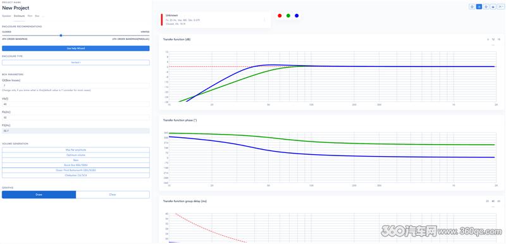Viewport: 506px width, 244px height.
Task: Click the first circular icon in top-right toolbar
Action: point(472,6)
